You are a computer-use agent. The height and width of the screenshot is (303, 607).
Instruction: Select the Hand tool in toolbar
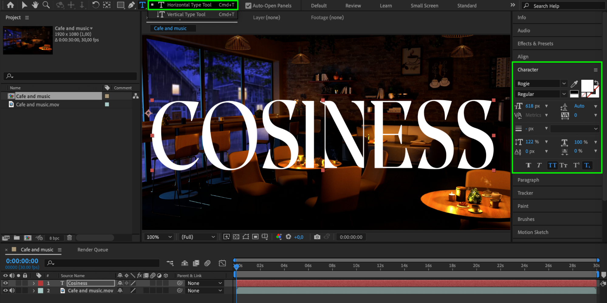coord(35,5)
